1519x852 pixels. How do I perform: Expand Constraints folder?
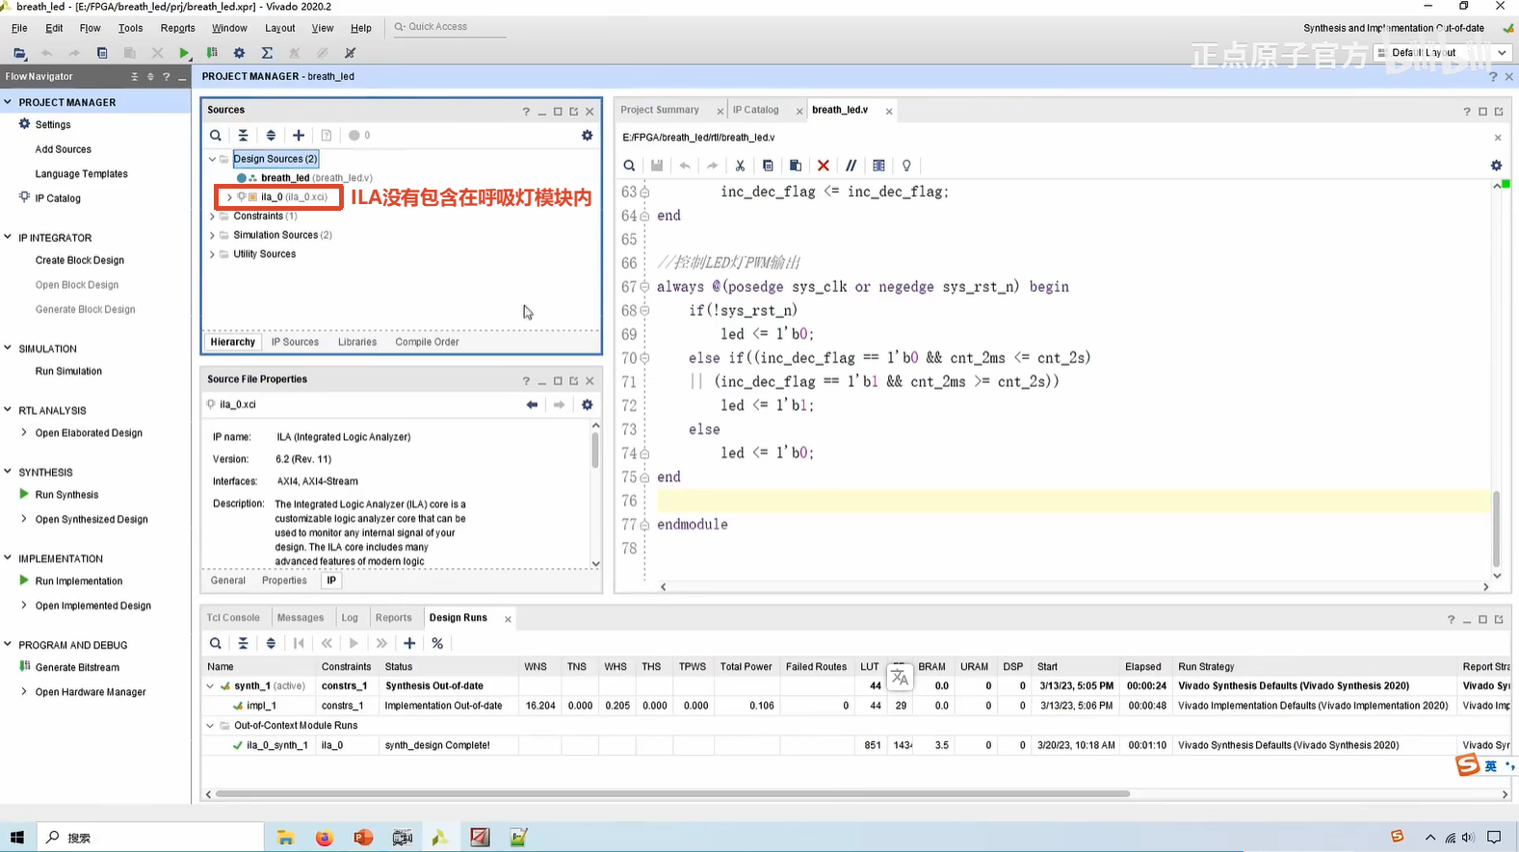coord(213,217)
